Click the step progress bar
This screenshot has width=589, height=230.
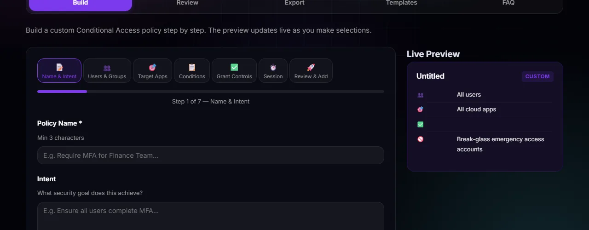[x=210, y=92]
